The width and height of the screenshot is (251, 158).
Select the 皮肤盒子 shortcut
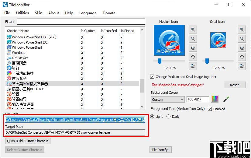(x=73, y=79)
